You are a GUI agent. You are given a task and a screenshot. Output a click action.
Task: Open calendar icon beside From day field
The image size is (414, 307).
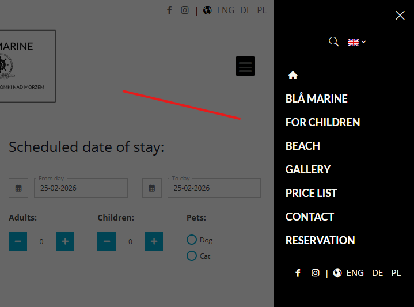coord(18,188)
